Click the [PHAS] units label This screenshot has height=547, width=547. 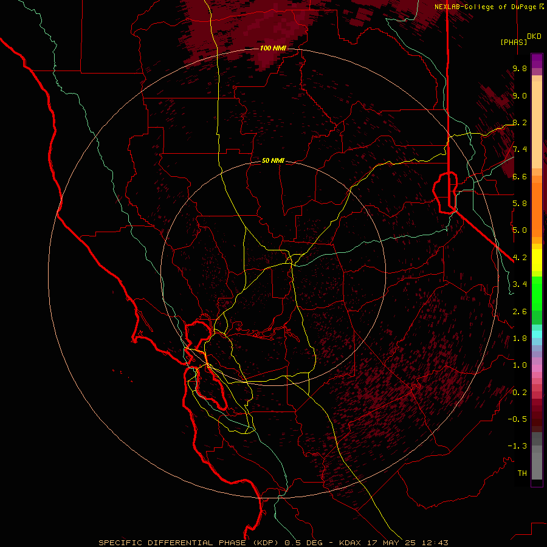coord(514,43)
